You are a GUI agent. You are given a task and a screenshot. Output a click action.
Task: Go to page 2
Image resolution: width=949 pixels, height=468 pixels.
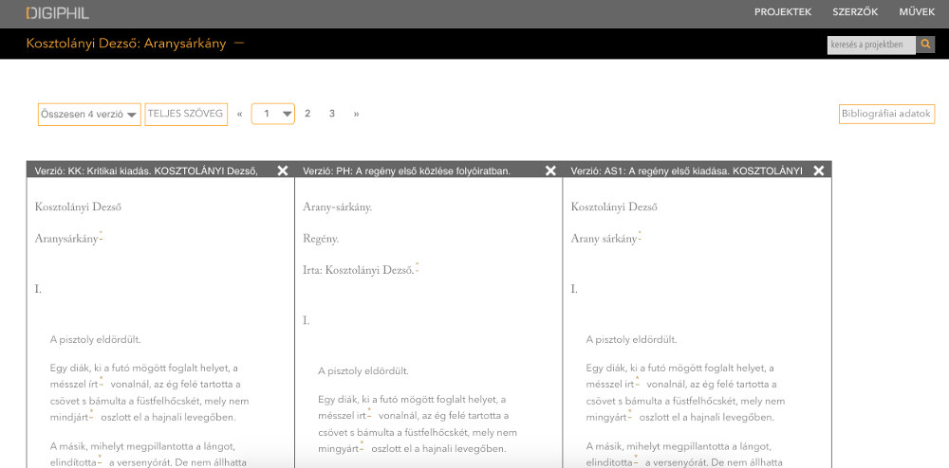tap(307, 114)
